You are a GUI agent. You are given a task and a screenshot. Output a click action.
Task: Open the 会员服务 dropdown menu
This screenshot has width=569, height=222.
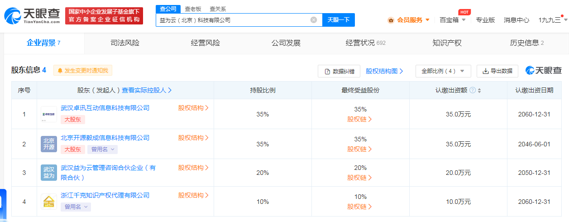(409, 20)
